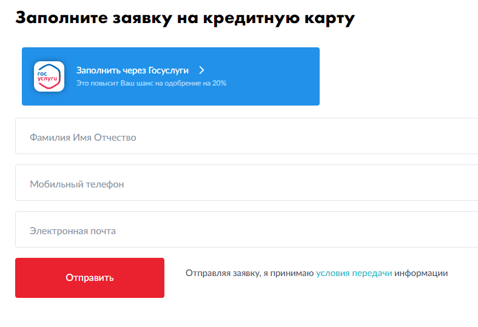Click the Госуслуги logo icon
This screenshot has width=478, height=327.
coord(49,76)
